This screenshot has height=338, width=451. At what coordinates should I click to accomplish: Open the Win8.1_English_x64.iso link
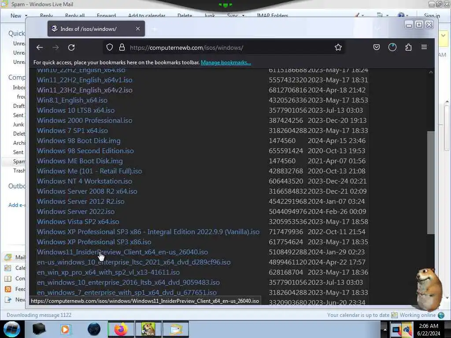coord(72,100)
